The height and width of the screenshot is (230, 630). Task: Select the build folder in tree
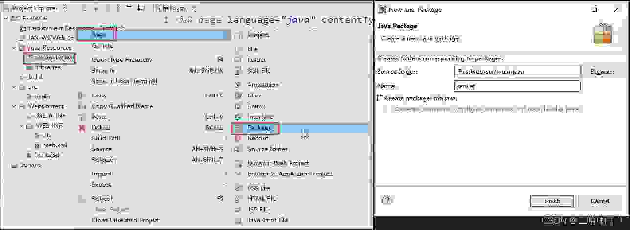[x=32, y=77]
